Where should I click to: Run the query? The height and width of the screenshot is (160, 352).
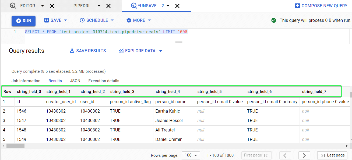coord(23,21)
